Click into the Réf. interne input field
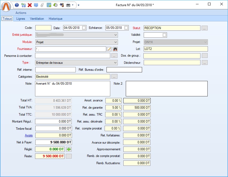228x177 pixels. click(55, 70)
